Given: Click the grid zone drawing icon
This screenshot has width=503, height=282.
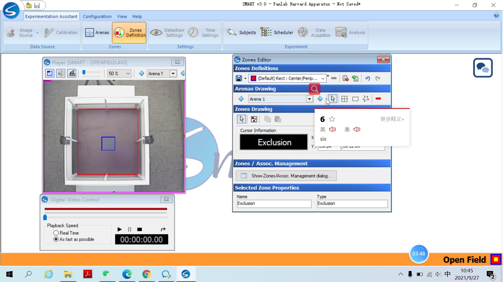Looking at the screenshot, I should 345,99.
